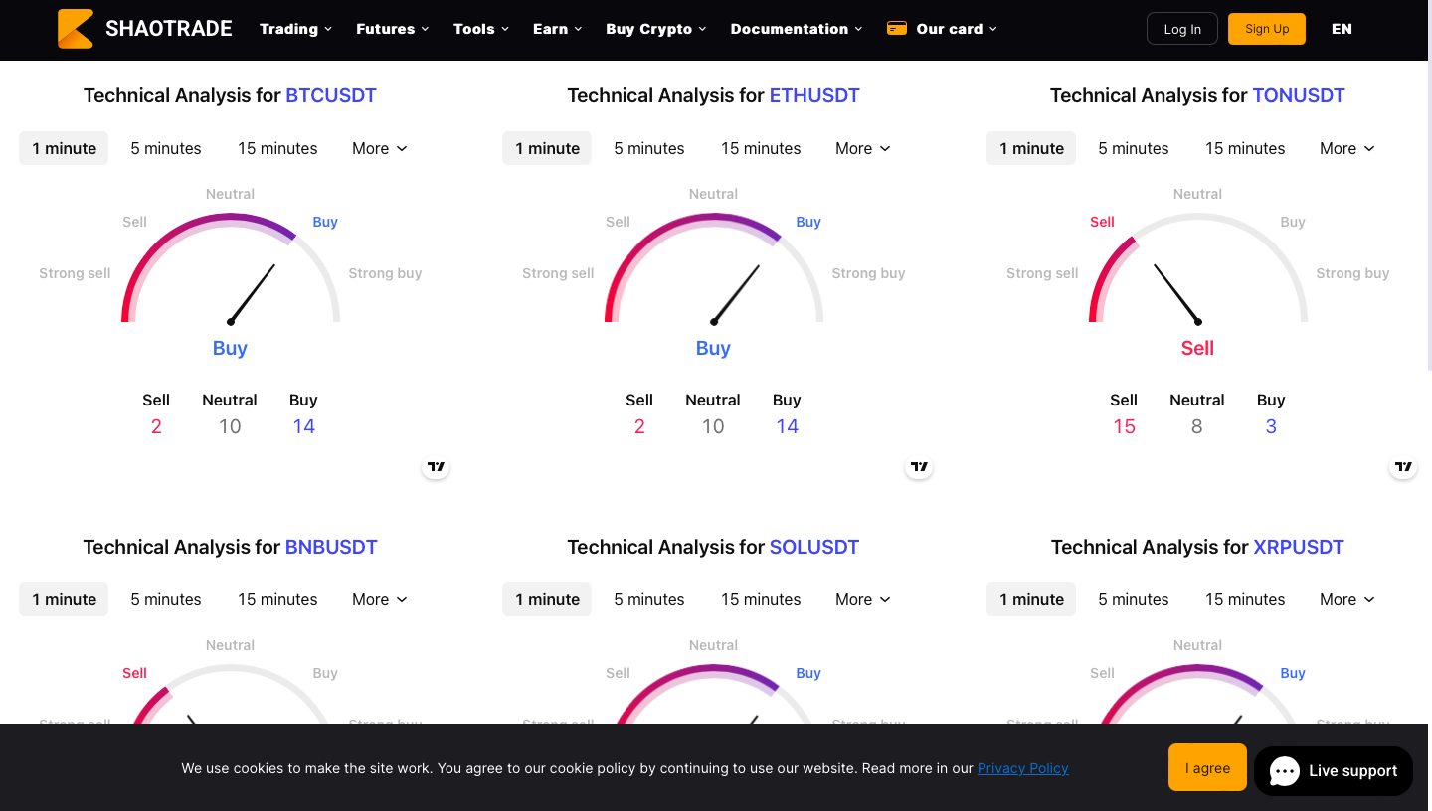Select 5 minutes tab for ETHUSDT

tap(649, 148)
